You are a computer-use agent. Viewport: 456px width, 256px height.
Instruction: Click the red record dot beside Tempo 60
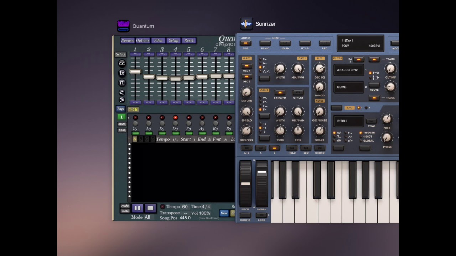(162, 207)
